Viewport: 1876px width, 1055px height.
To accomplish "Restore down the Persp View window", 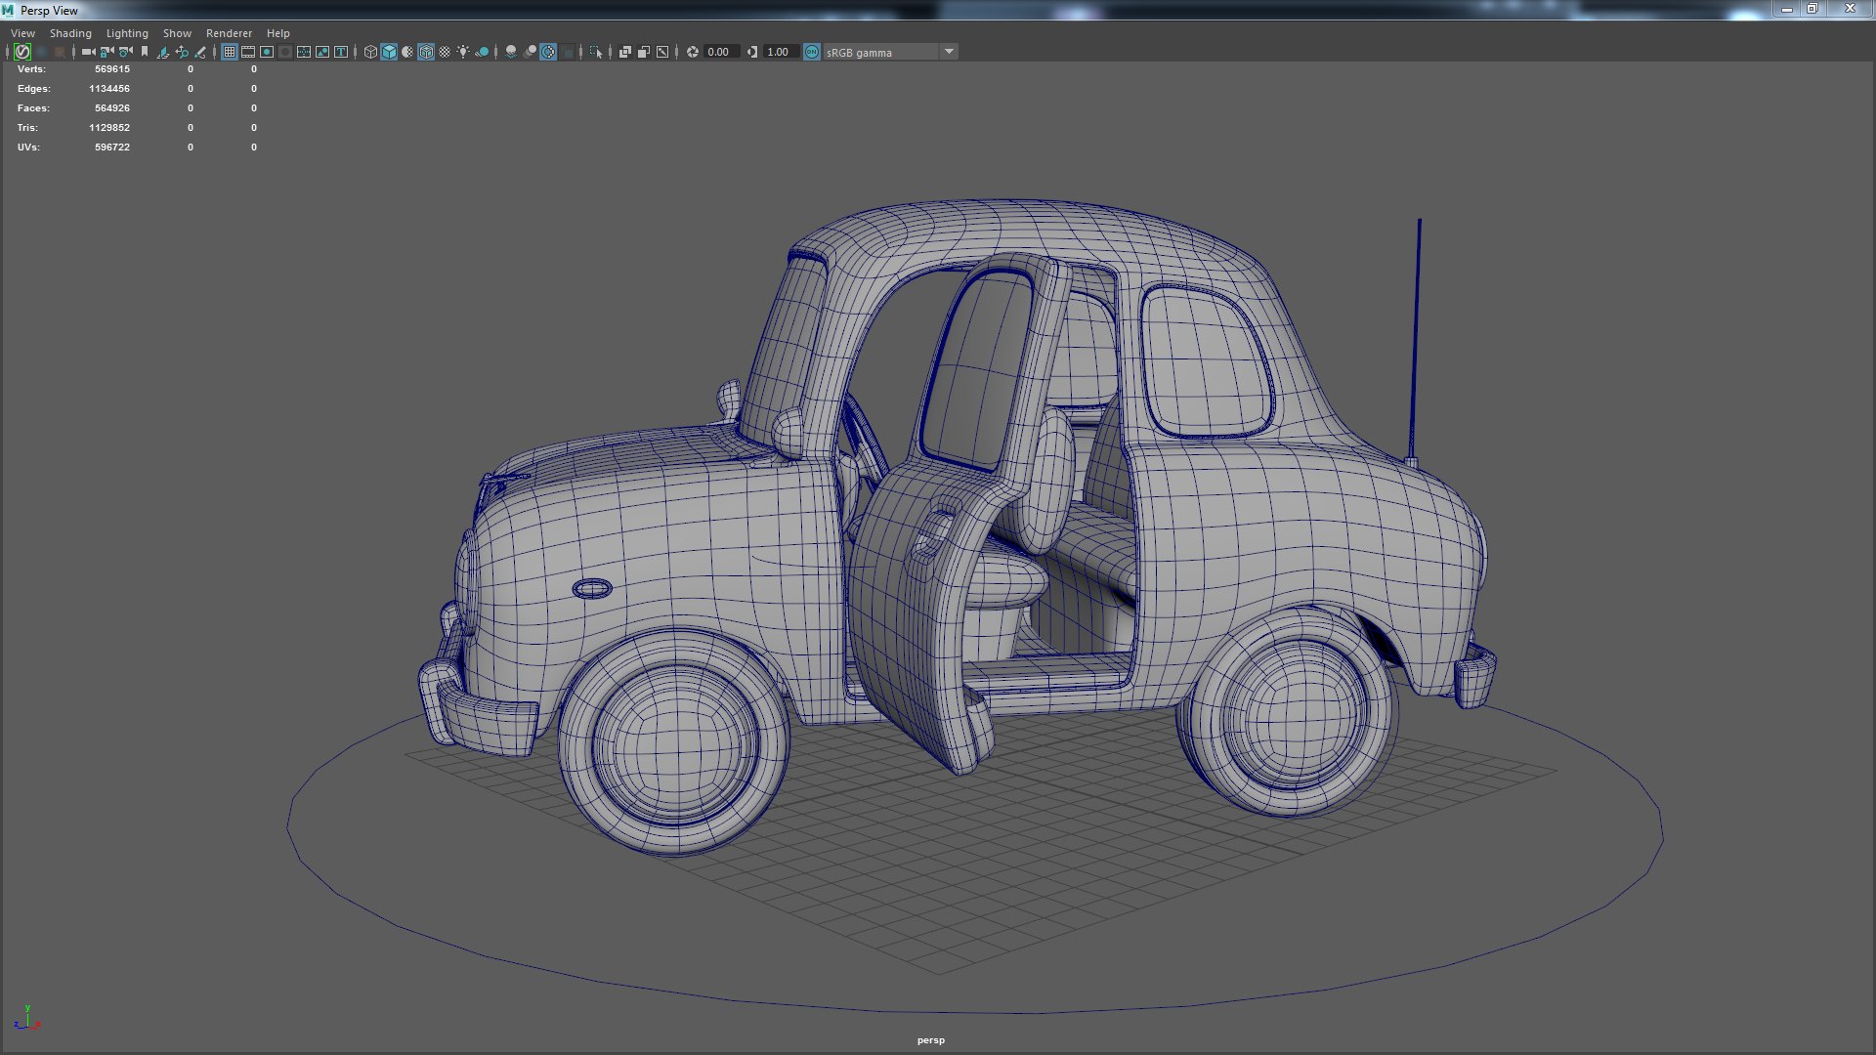I will [x=1812, y=9].
